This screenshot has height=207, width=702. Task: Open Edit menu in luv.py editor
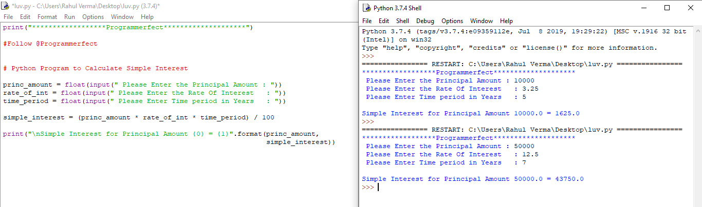(x=24, y=17)
